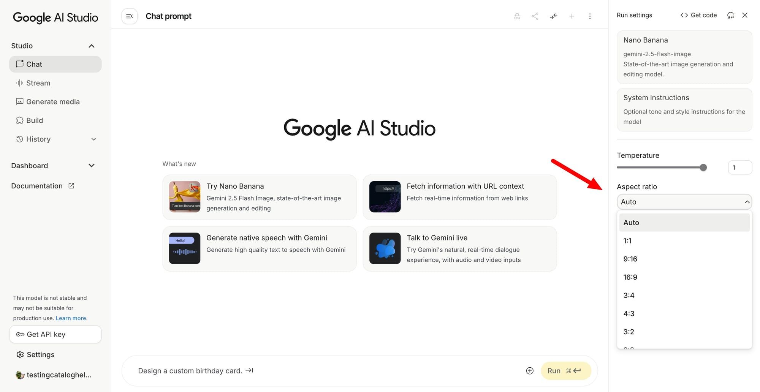Select 3:2 aspect ratio option

(x=684, y=332)
